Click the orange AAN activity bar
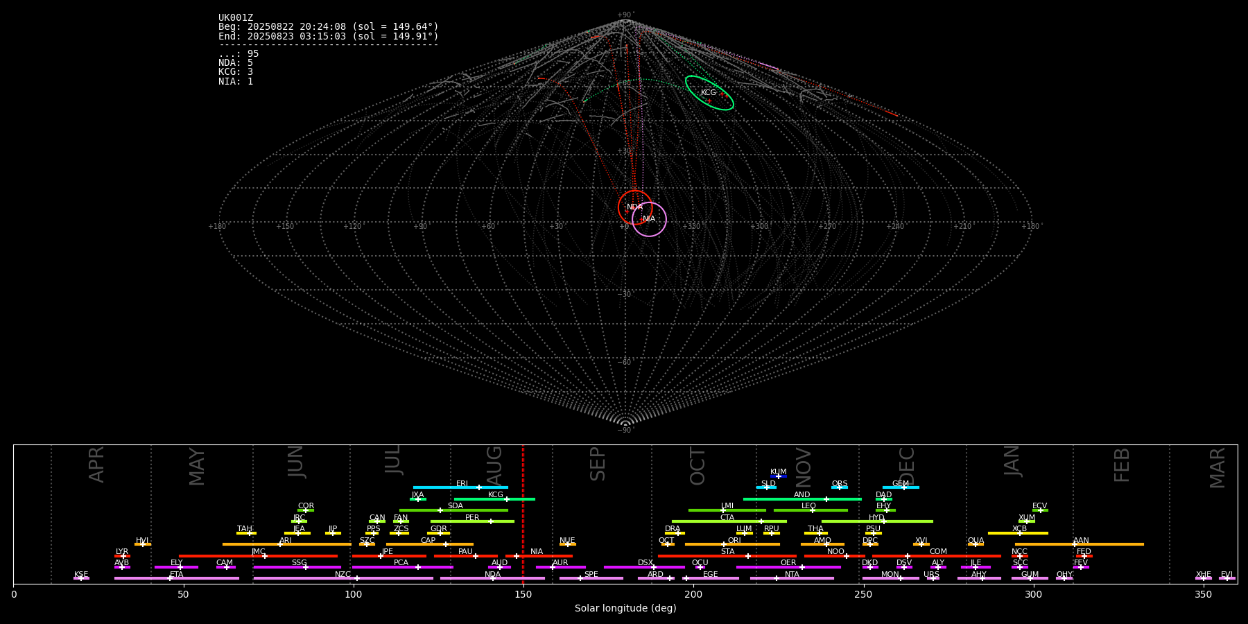 [1080, 544]
